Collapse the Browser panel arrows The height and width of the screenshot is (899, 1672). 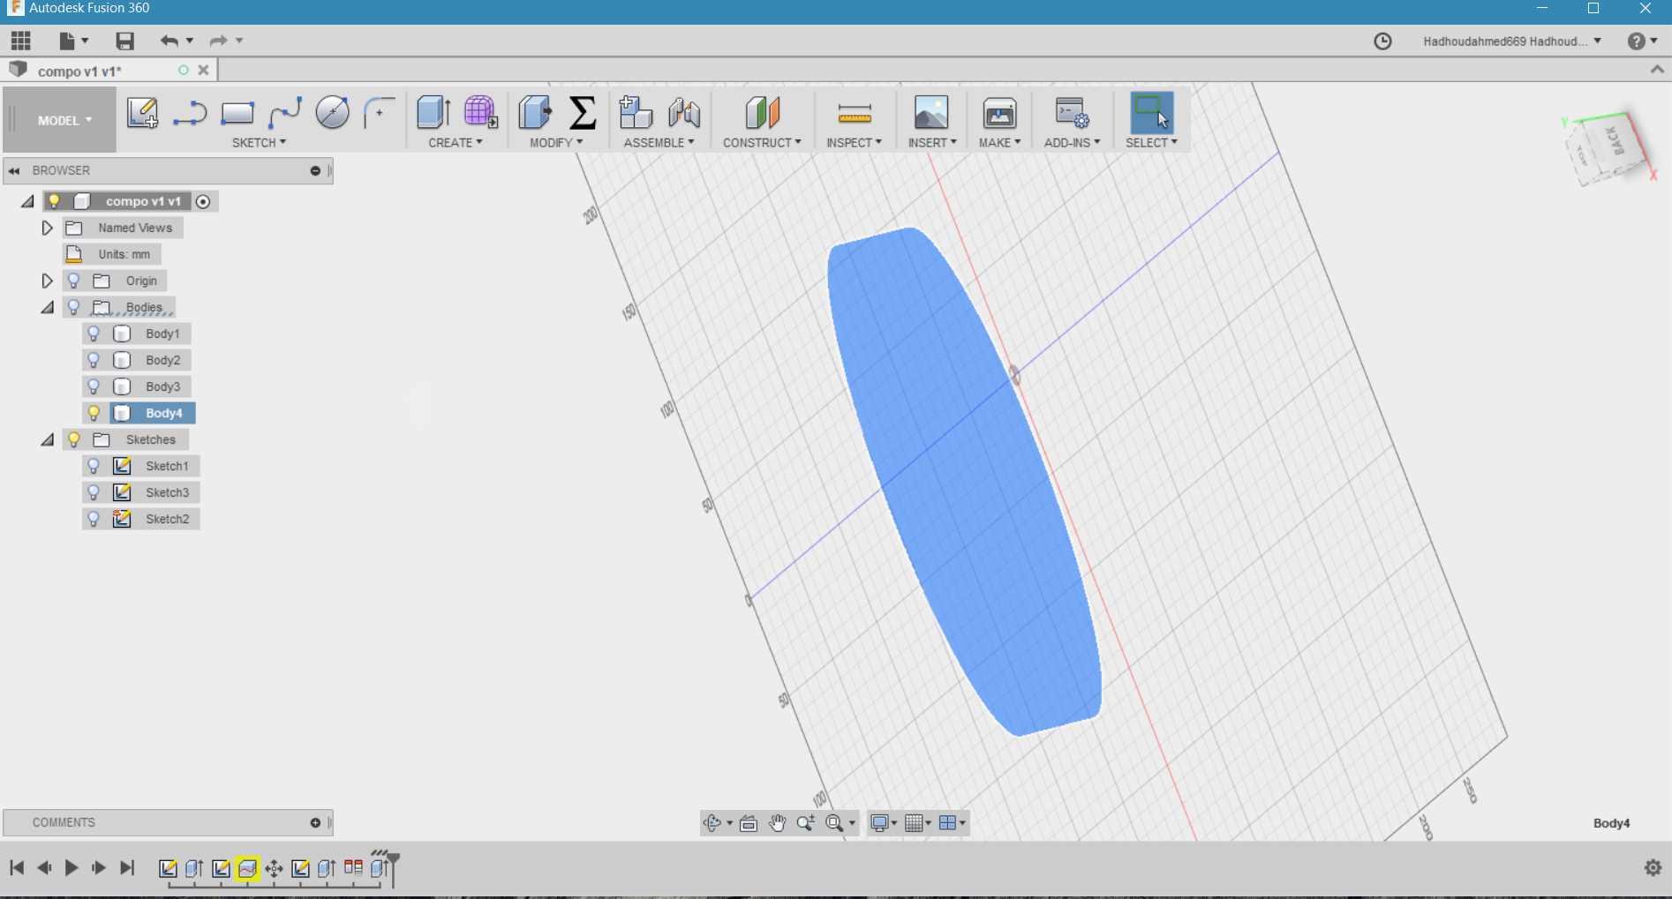(x=14, y=170)
